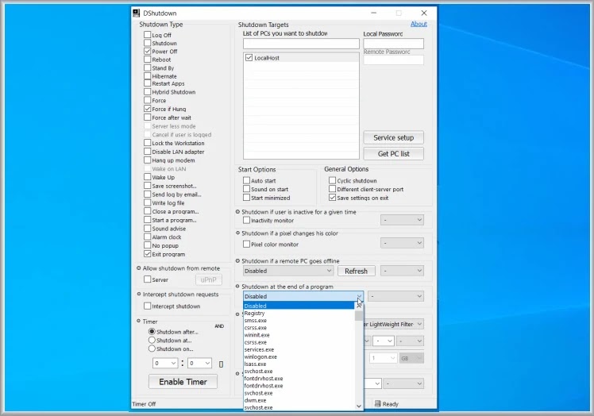Click the DShutdown title bar app icon
The width and height of the screenshot is (594, 416).
tap(137, 13)
